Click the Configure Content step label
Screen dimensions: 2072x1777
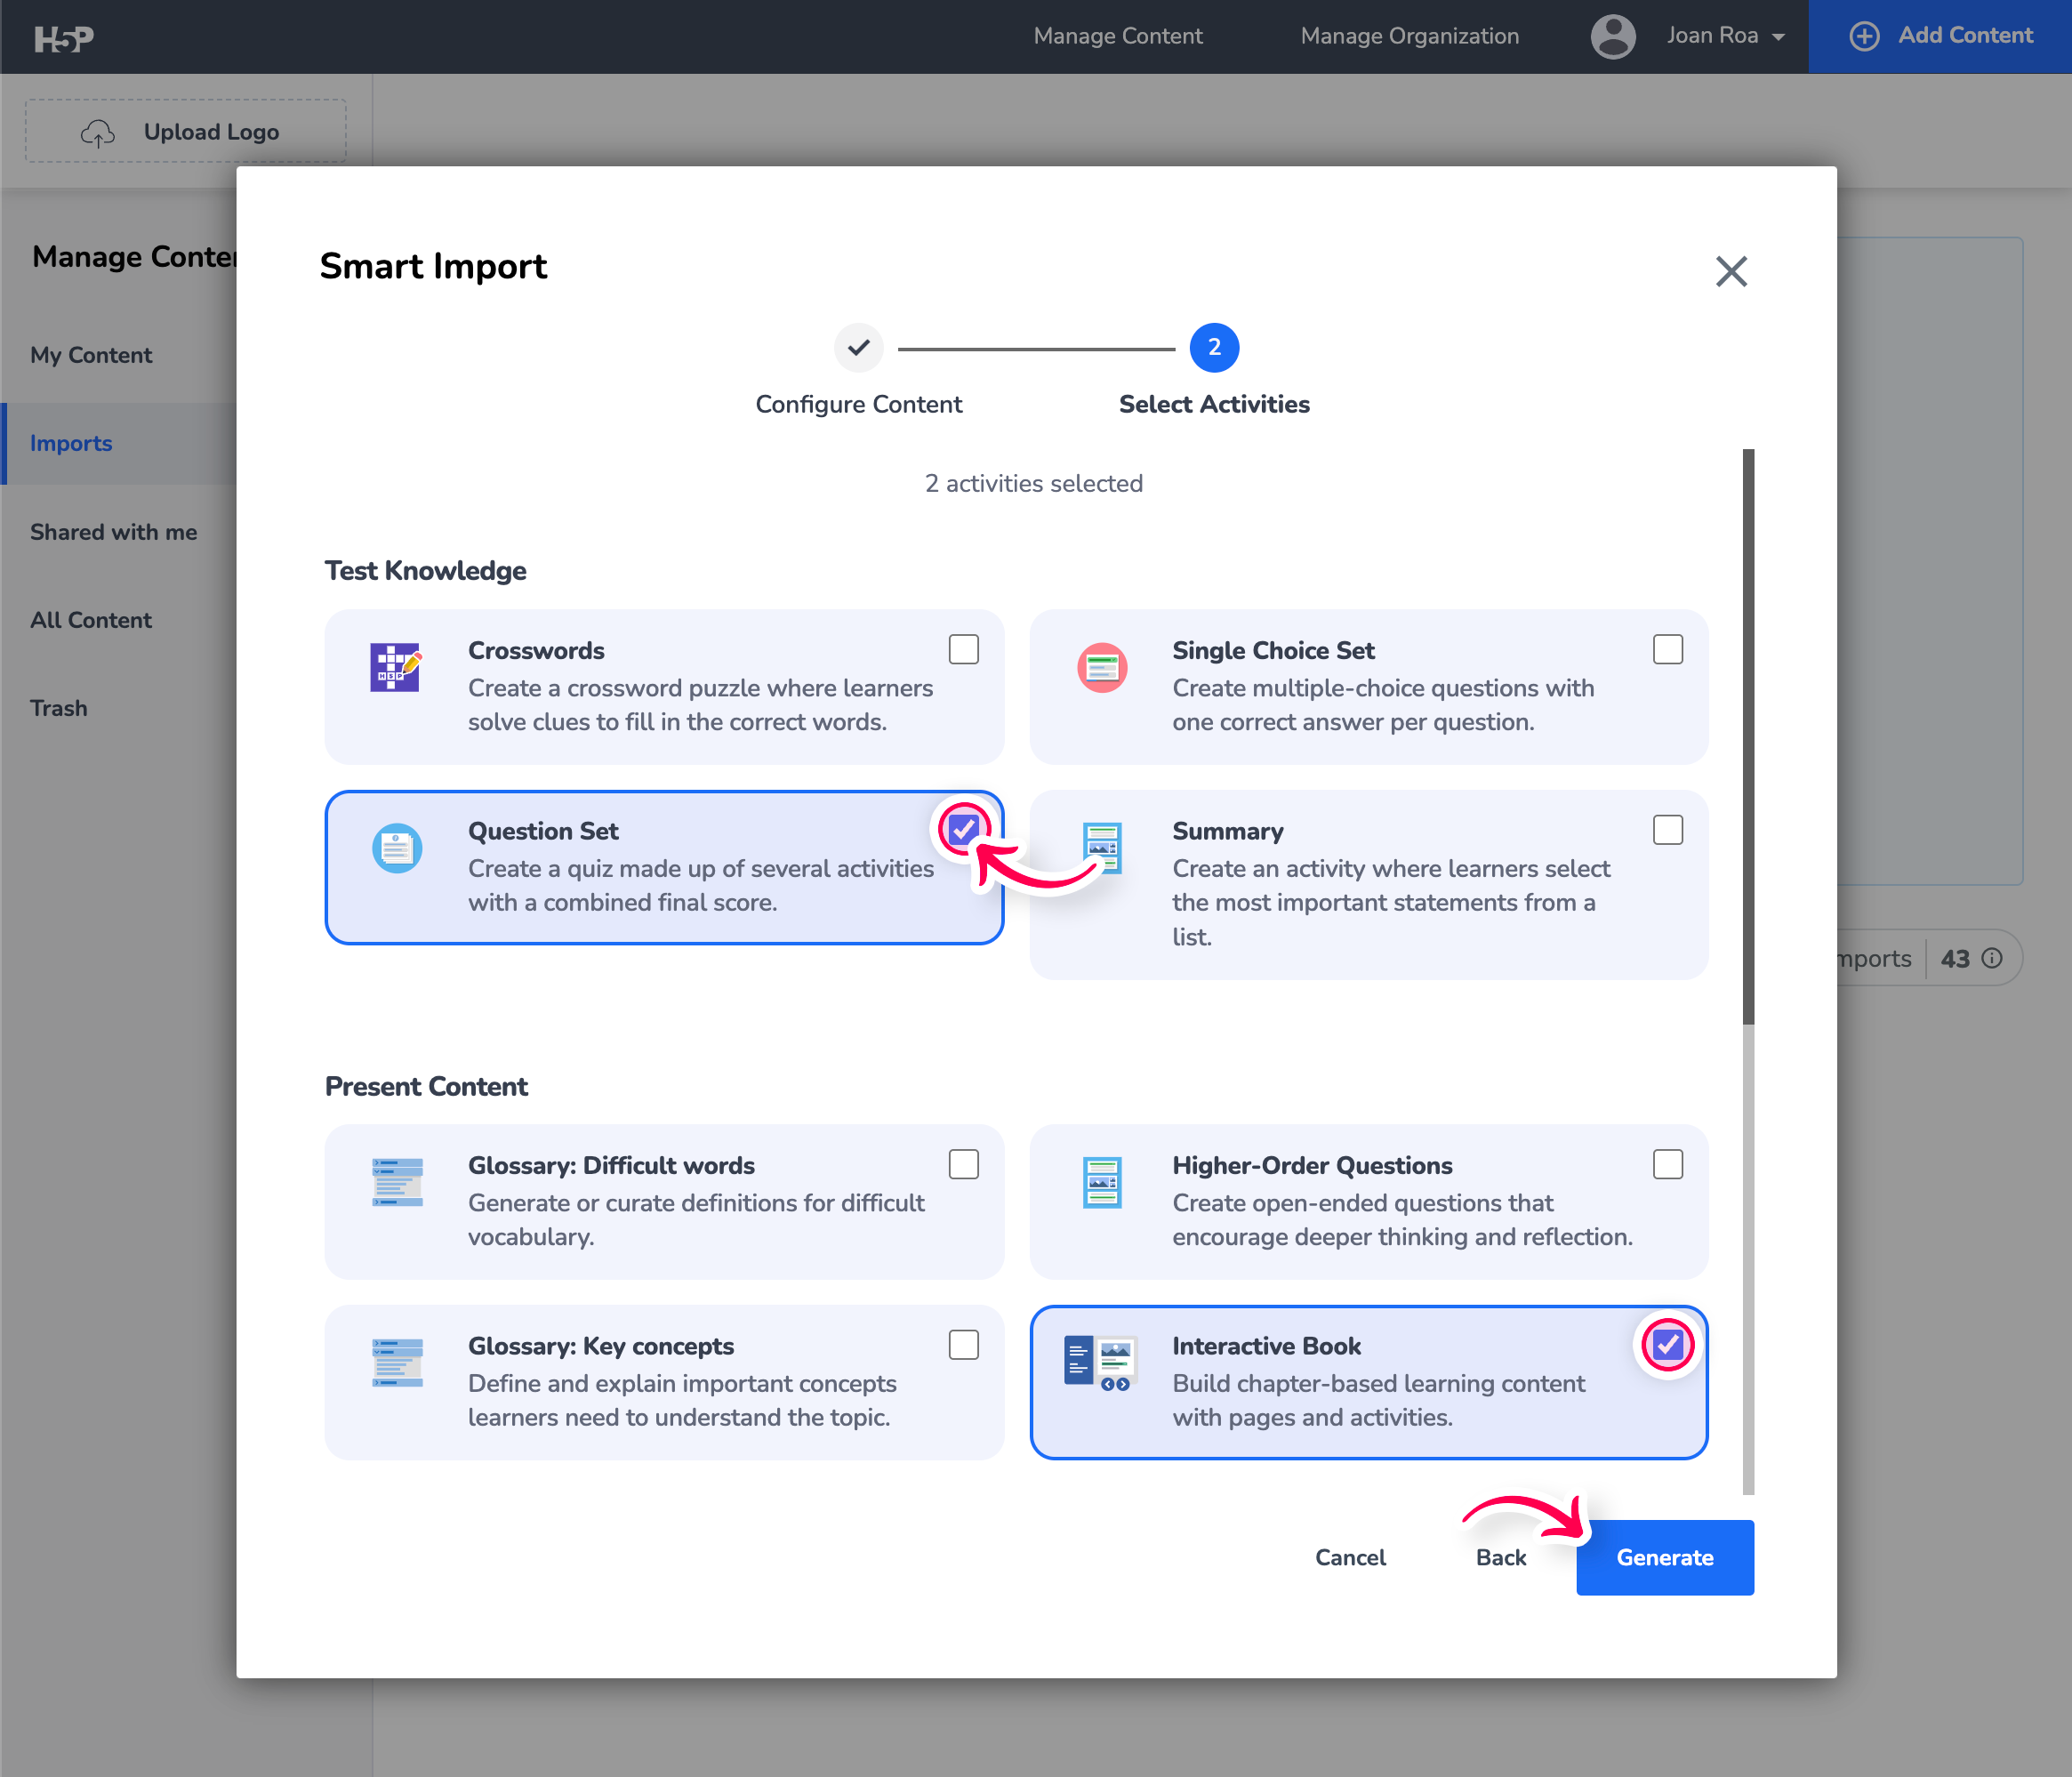click(858, 404)
